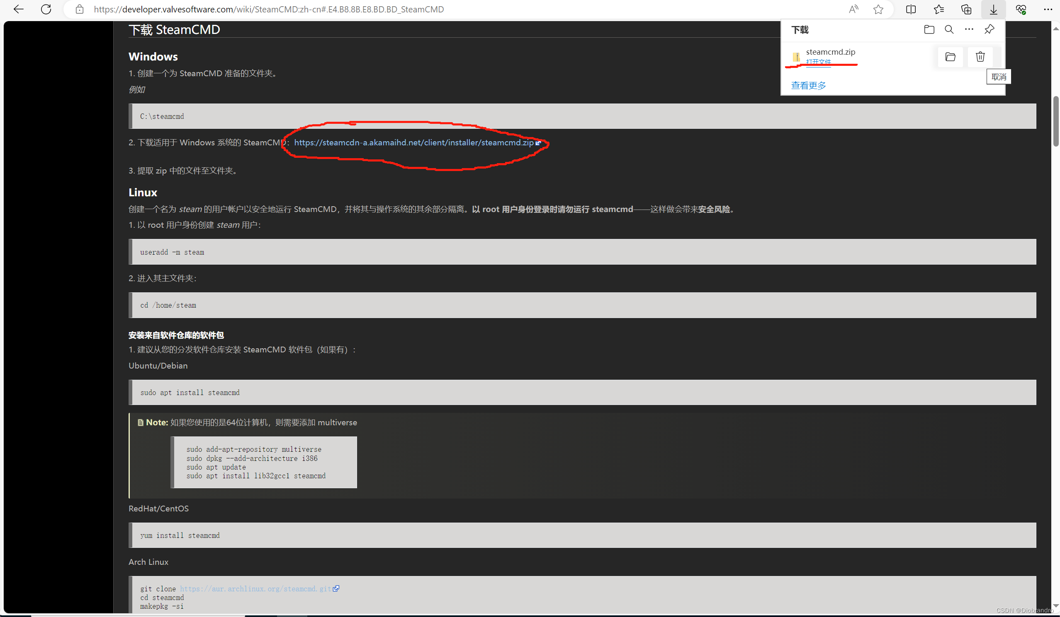Viewport: 1060px width, 617px height.
Task: Pin the downloads panel
Action: [989, 29]
